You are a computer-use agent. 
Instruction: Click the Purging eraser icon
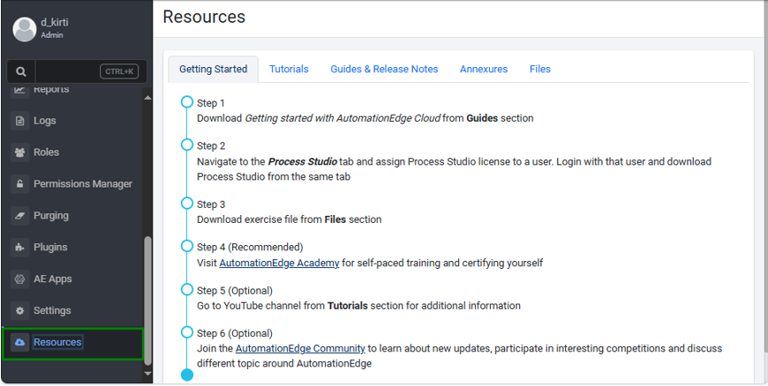[x=20, y=216]
